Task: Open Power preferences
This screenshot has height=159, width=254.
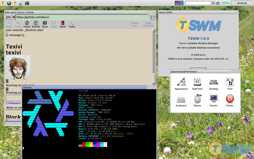Action: point(230,100)
